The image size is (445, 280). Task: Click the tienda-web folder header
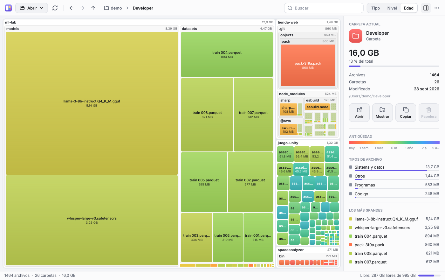click(308, 22)
